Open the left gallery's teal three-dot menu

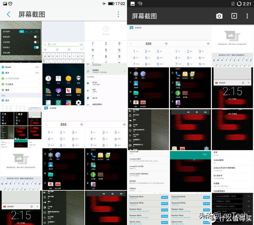click(x=118, y=15)
